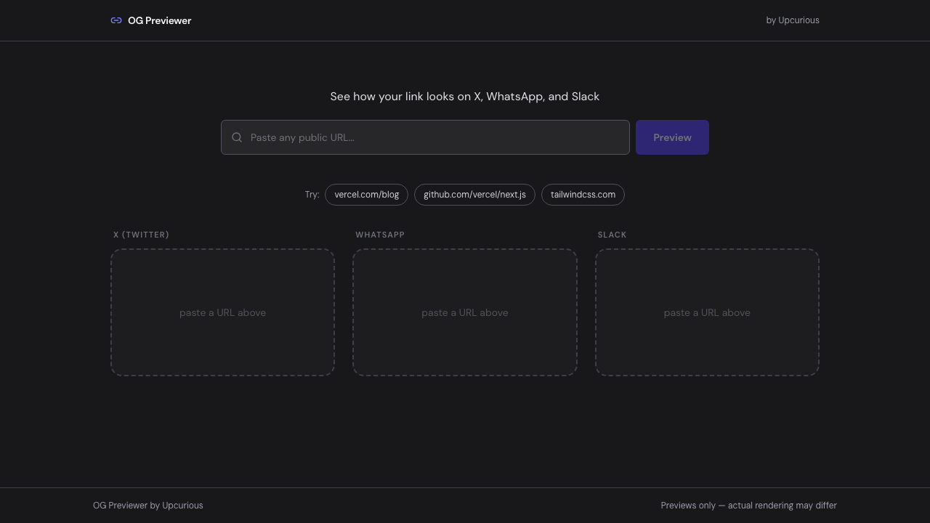Click the 'Try:' label next to sample chips
This screenshot has height=523, width=930.
click(x=312, y=195)
